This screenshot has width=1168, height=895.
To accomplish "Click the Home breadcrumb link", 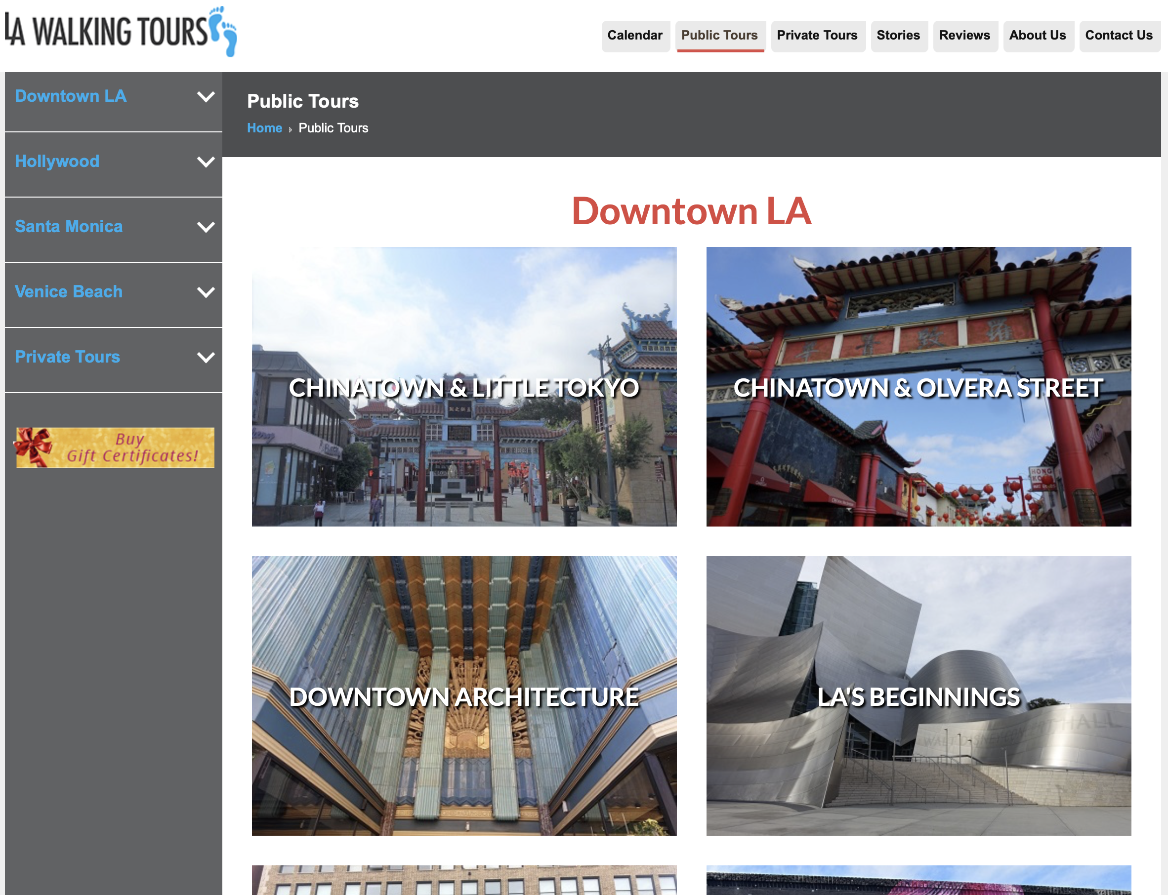I will (x=264, y=128).
